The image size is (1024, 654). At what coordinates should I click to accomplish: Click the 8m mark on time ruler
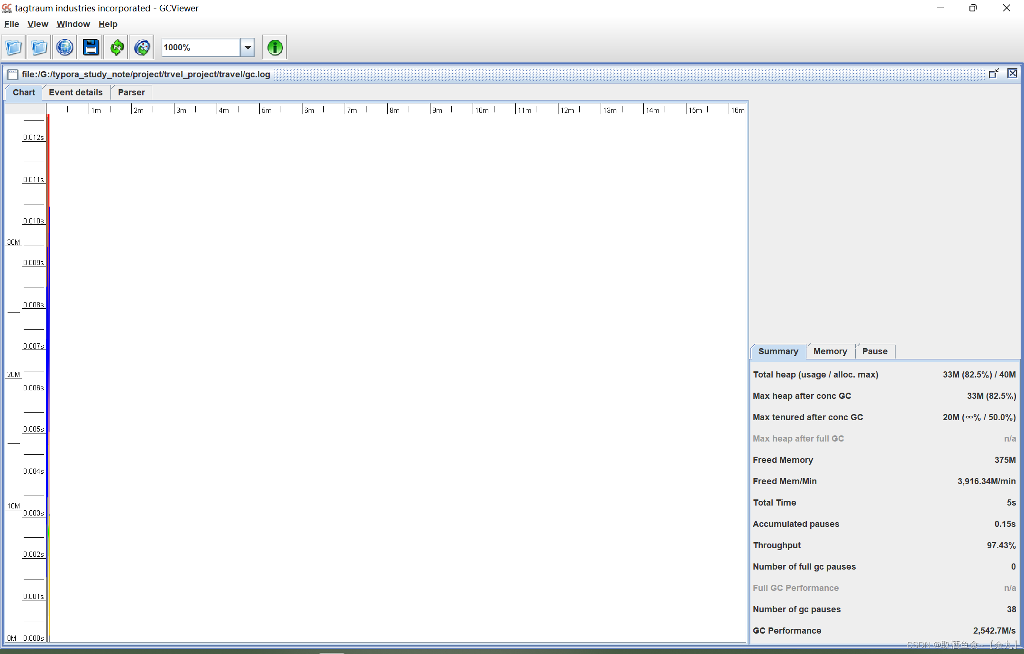point(394,110)
